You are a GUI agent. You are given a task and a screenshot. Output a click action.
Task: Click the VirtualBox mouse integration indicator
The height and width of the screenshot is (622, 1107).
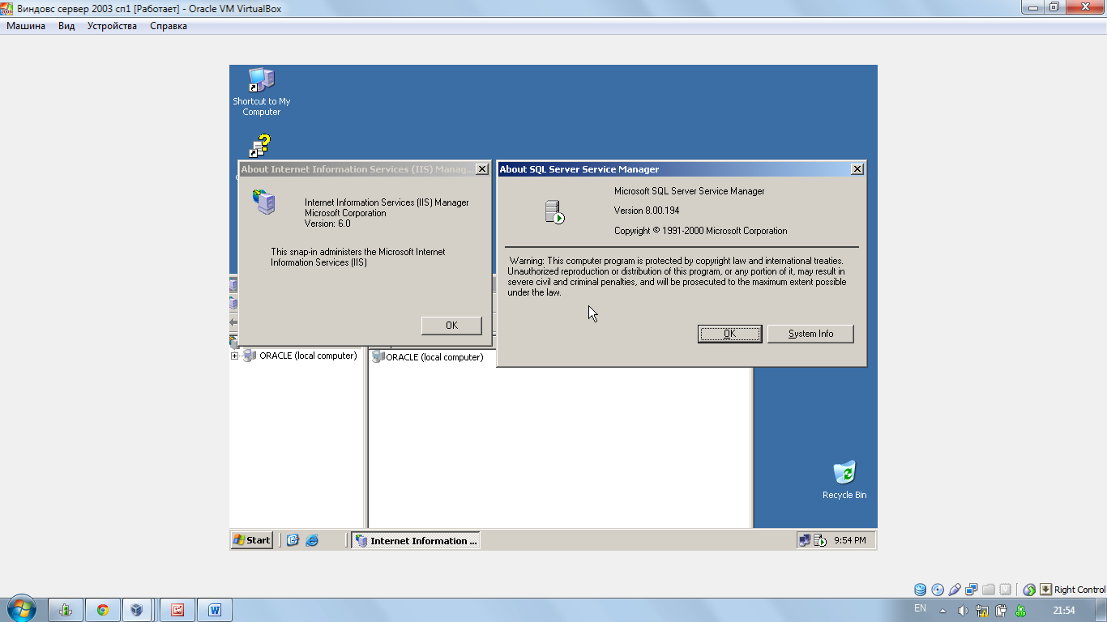[1029, 590]
